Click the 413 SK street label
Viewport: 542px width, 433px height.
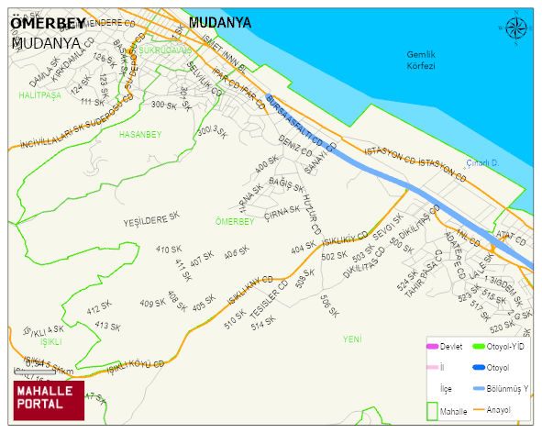(x=107, y=326)
